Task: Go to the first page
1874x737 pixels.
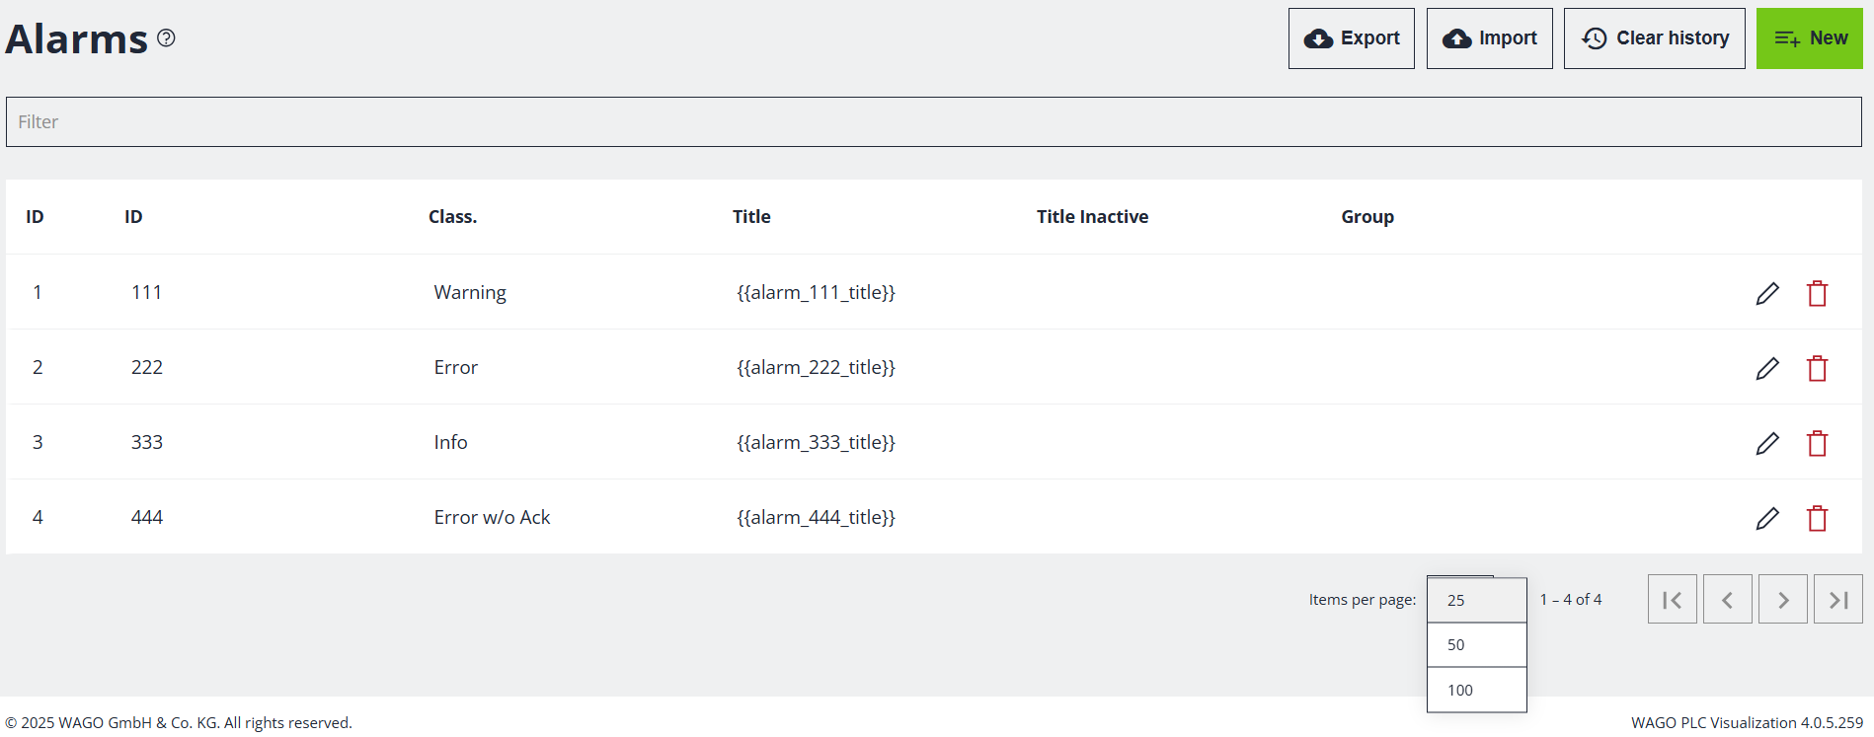Action: (1672, 600)
